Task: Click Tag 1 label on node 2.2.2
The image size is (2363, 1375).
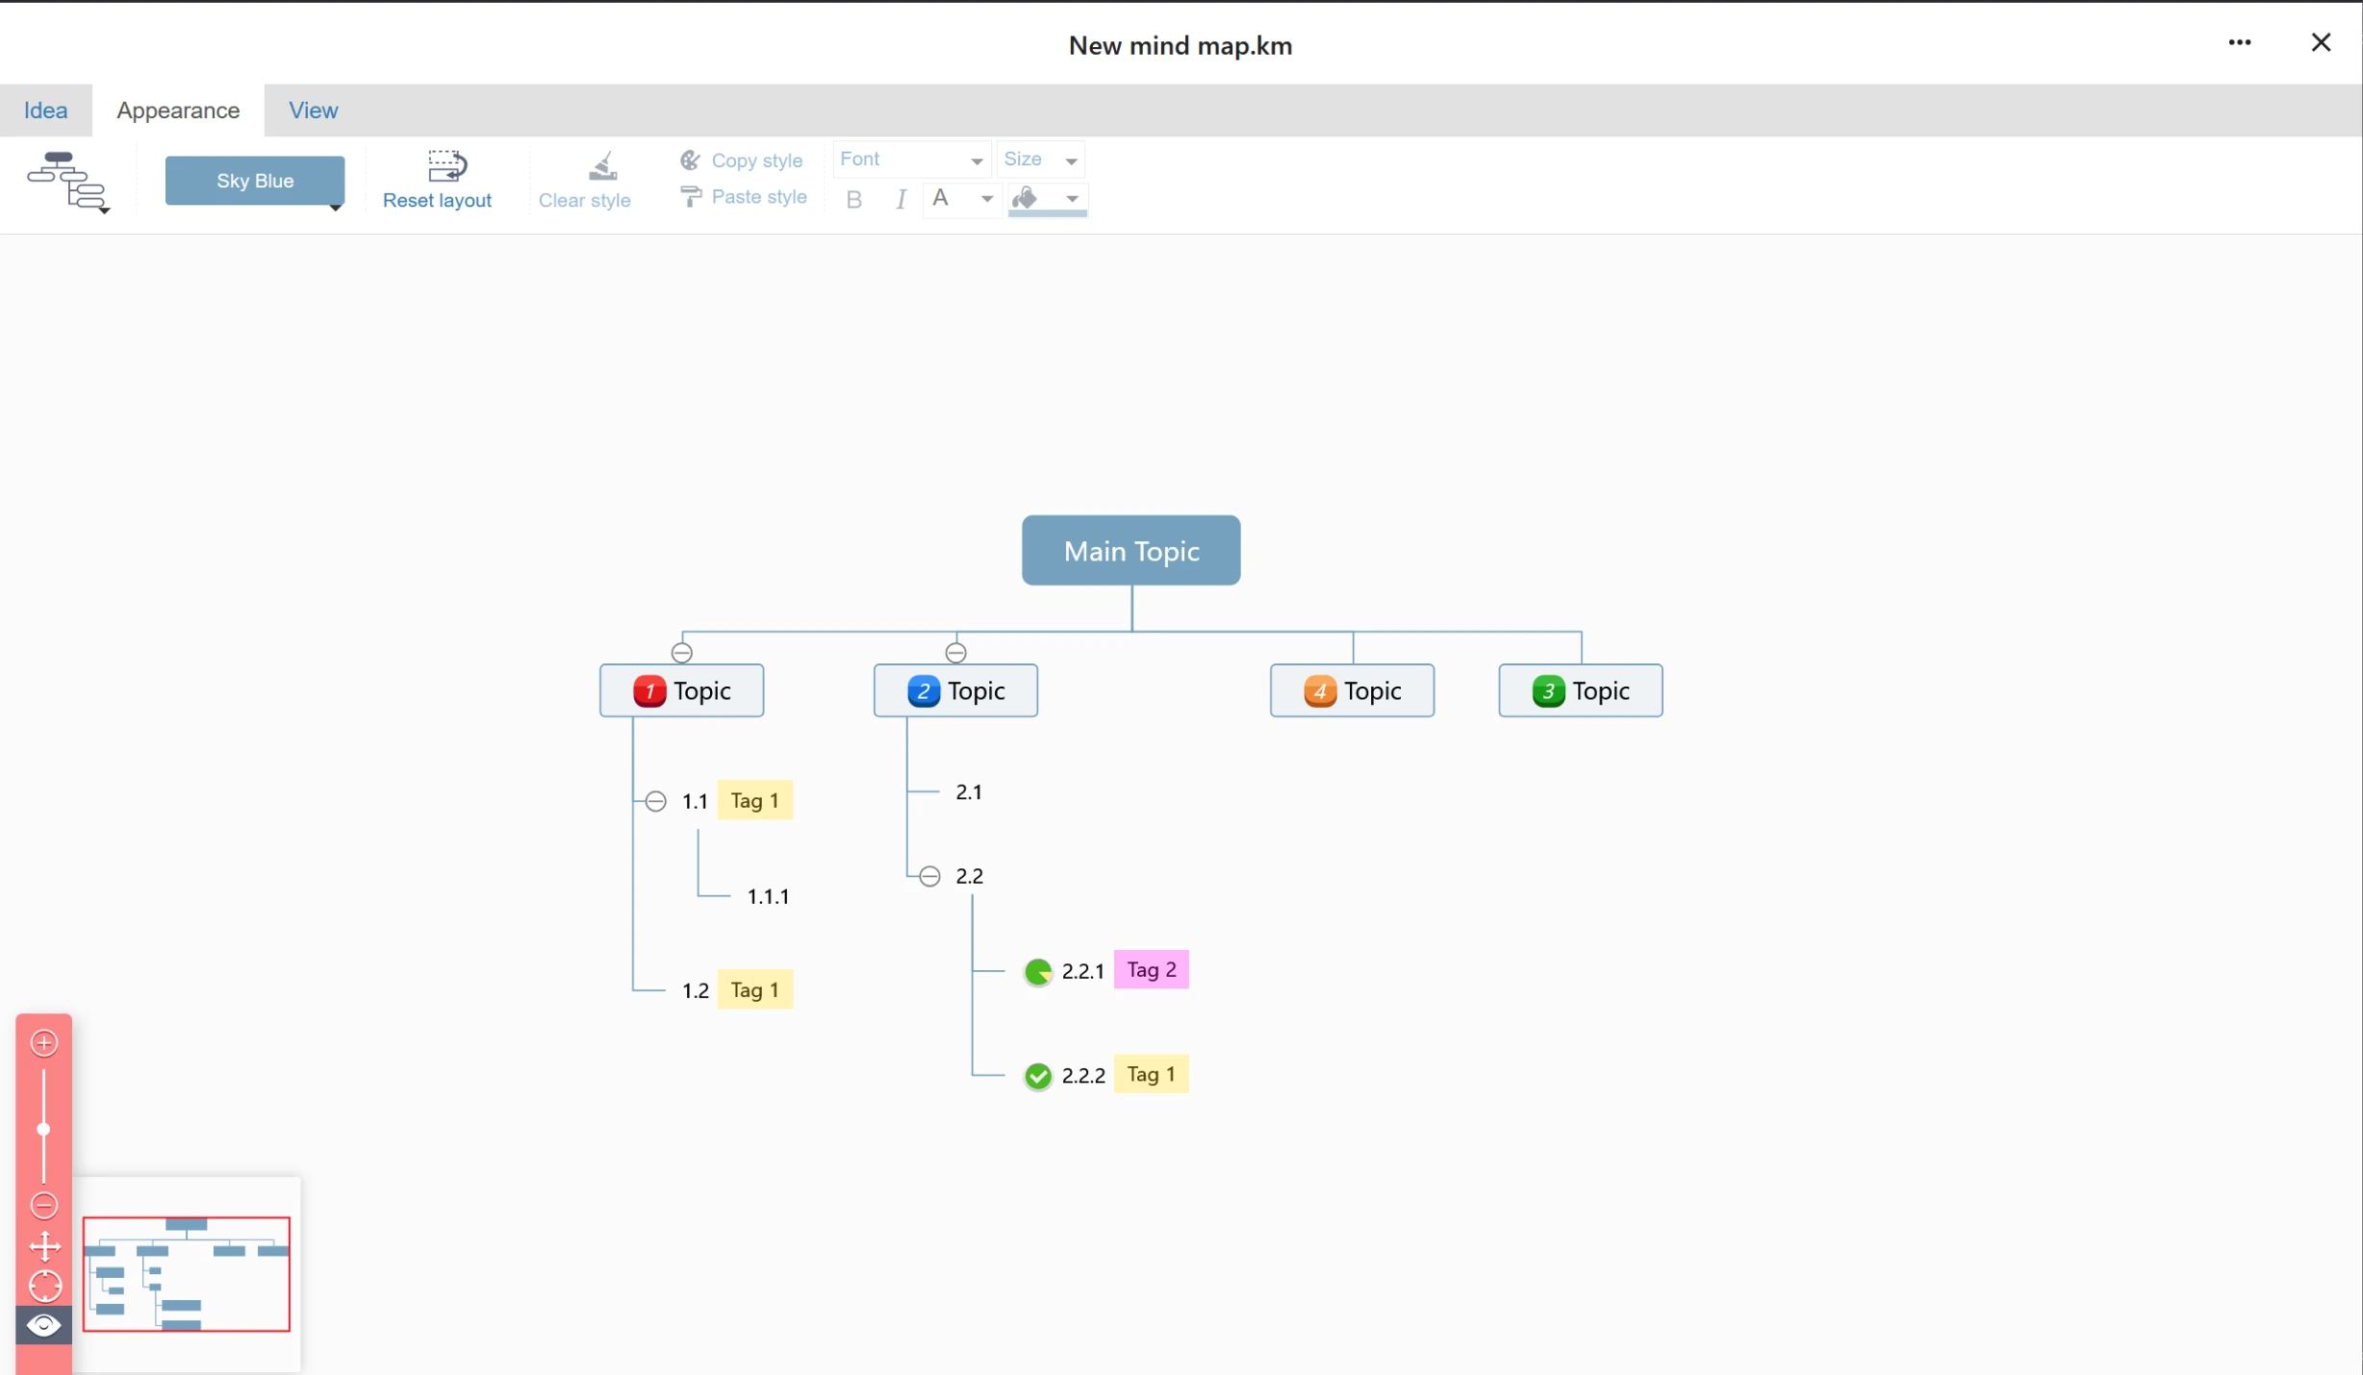Action: pos(1152,1074)
